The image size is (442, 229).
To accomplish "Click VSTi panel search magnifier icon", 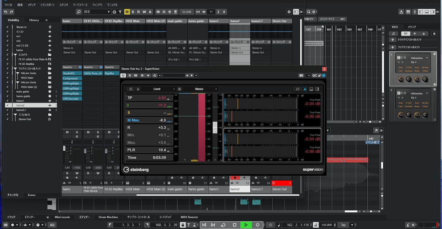I will click(x=394, y=34).
